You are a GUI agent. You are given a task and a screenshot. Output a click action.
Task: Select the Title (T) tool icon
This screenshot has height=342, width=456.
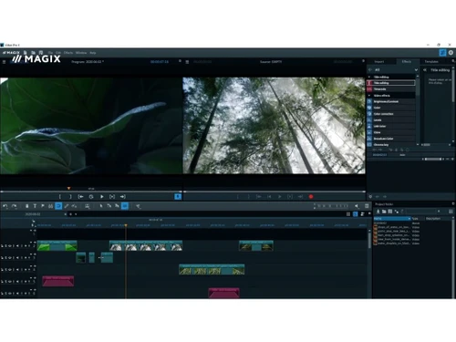click(x=35, y=206)
